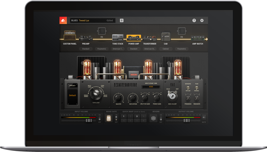Select the Transformer module
Image resolution: width=267 pixels, height=152 pixels.
pos(150,38)
